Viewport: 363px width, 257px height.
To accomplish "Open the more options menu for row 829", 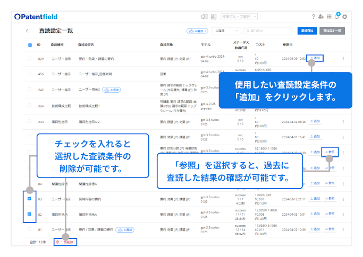I will pyautogui.click(x=343, y=58).
